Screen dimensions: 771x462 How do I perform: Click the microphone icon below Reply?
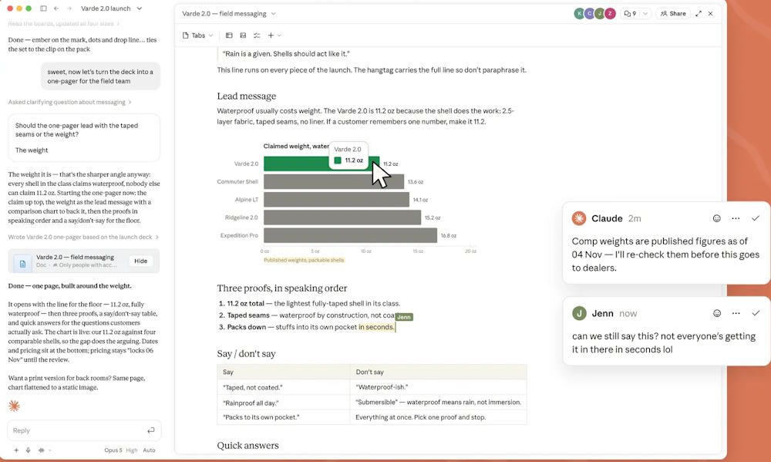pyautogui.click(x=28, y=450)
